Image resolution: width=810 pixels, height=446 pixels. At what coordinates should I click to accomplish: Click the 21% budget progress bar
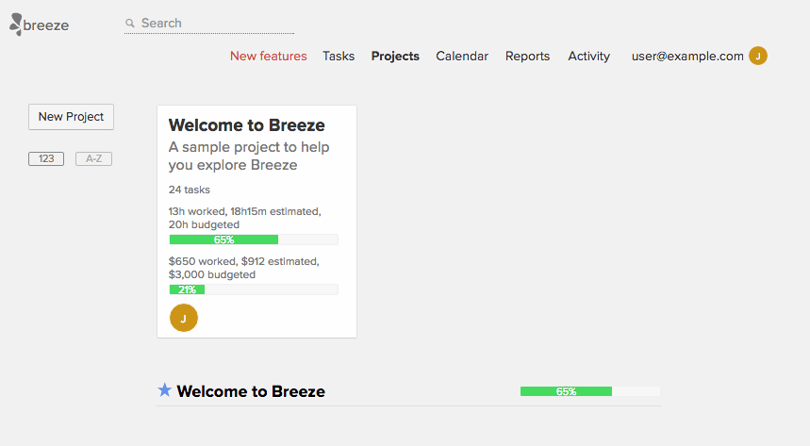pos(254,289)
